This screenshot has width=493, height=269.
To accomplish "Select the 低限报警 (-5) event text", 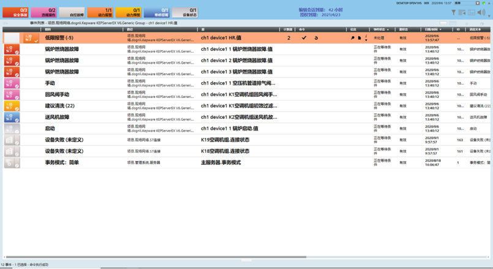I will point(59,38).
